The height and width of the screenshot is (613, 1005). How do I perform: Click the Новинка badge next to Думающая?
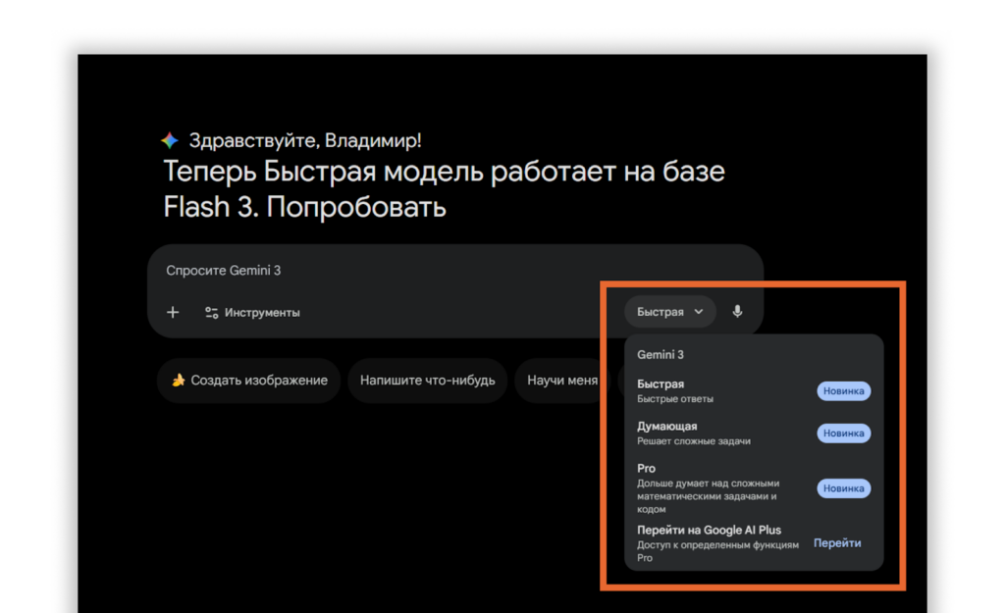click(843, 434)
